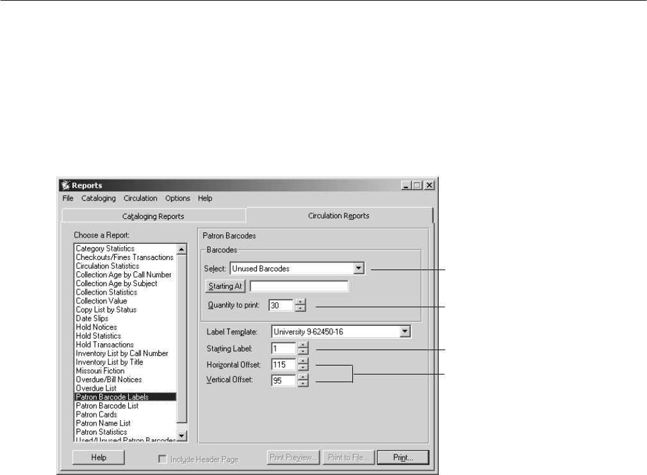Click the Print button

[x=403, y=457]
